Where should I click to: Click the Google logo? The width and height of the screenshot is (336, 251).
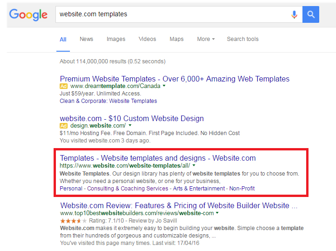(28, 15)
